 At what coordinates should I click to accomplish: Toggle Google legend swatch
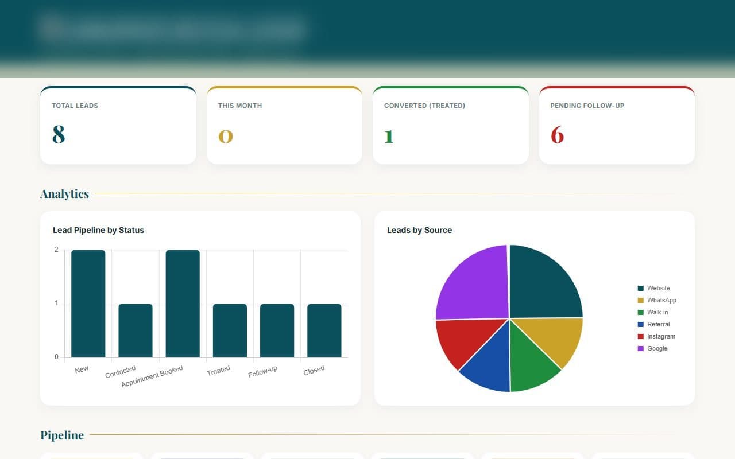click(x=641, y=348)
